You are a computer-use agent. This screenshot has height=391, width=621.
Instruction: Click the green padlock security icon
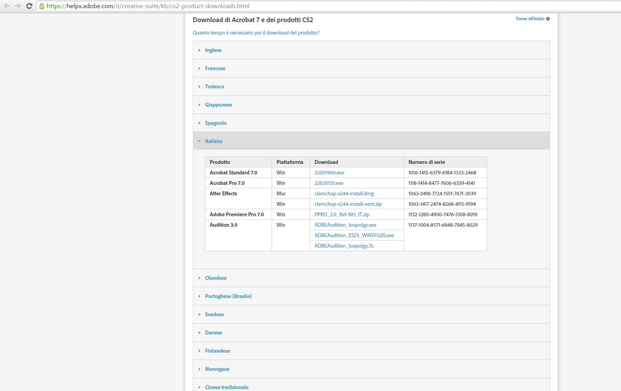[42, 6]
